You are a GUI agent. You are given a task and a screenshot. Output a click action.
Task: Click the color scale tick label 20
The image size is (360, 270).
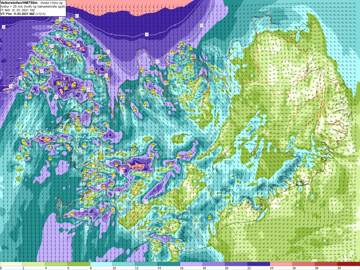pyautogui.click(x=227, y=268)
